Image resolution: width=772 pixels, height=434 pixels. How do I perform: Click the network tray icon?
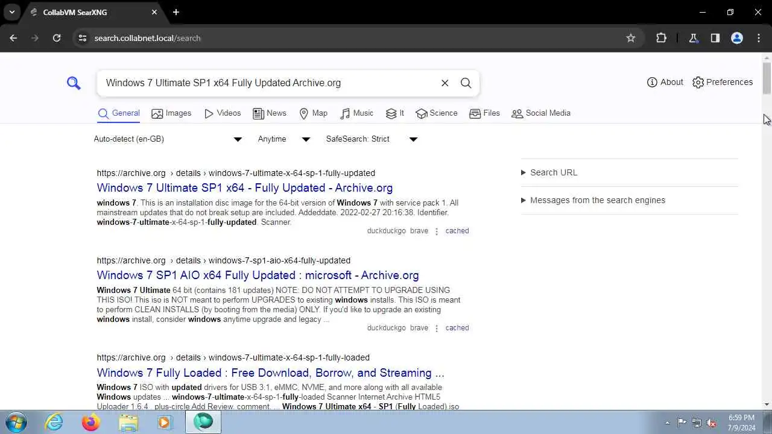point(697,423)
